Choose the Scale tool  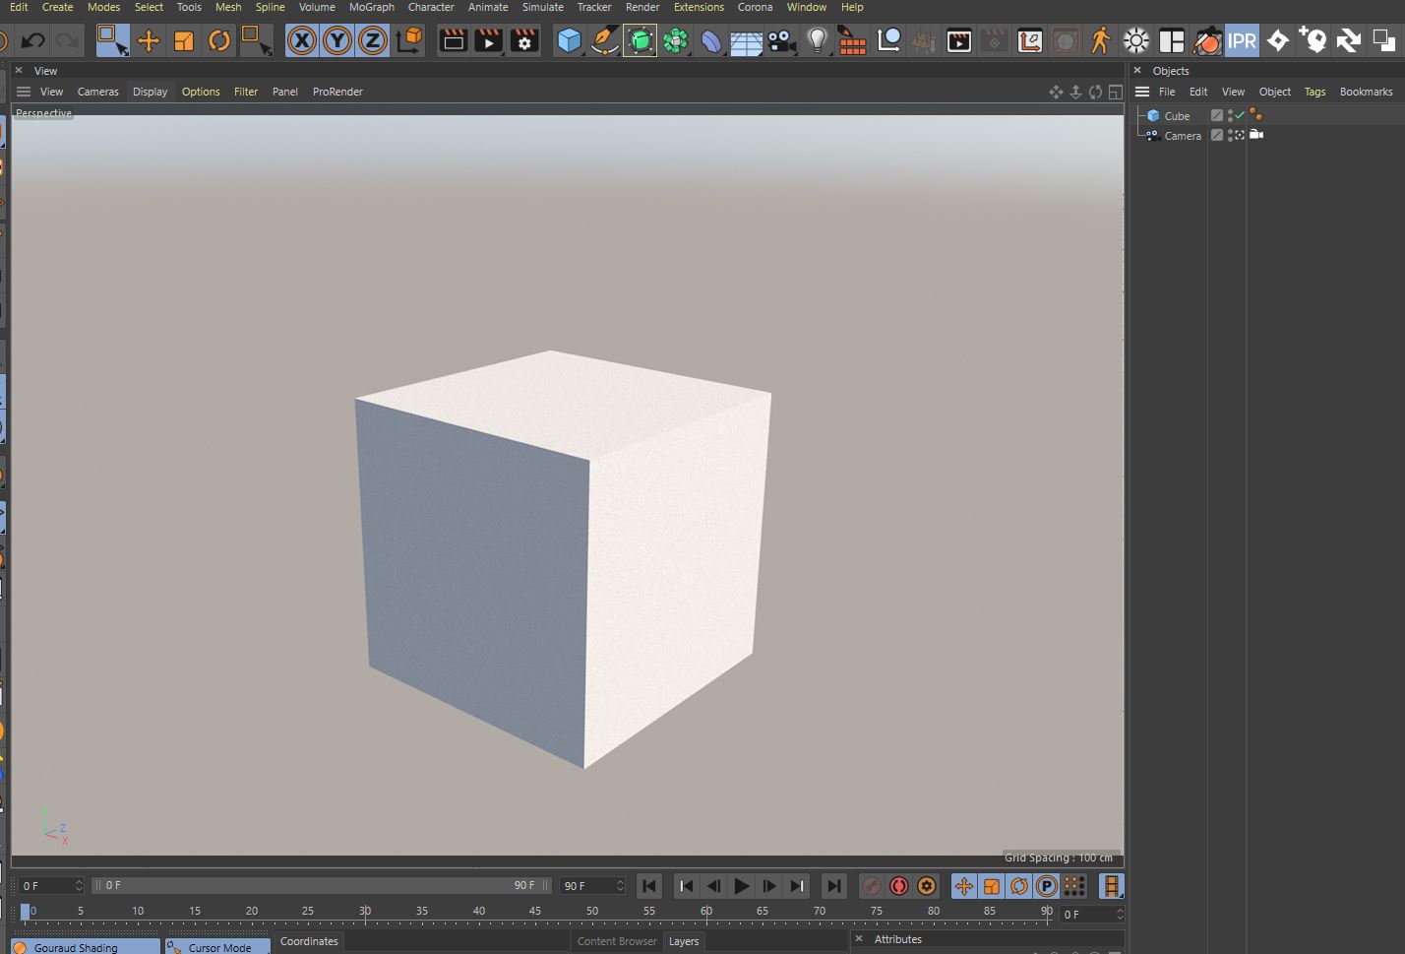pos(184,40)
